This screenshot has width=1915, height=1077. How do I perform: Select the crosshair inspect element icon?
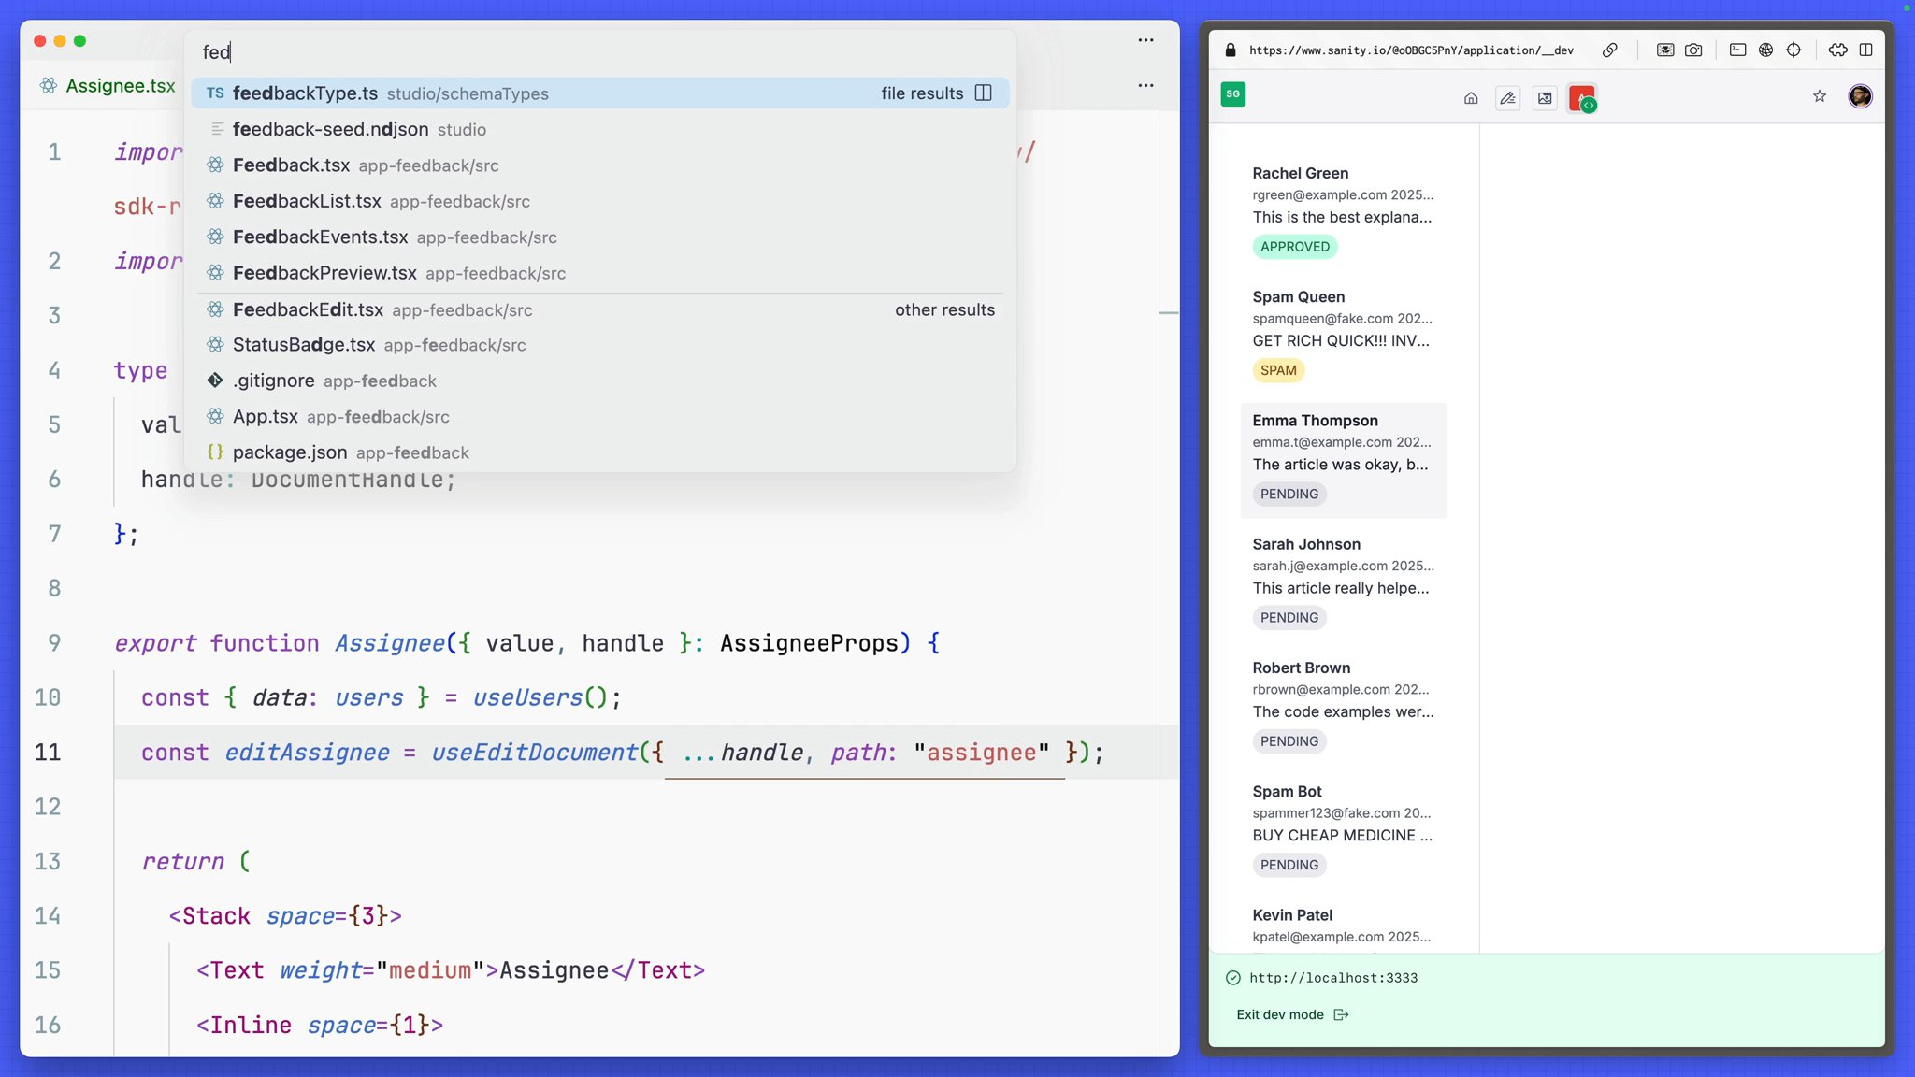coord(1793,50)
